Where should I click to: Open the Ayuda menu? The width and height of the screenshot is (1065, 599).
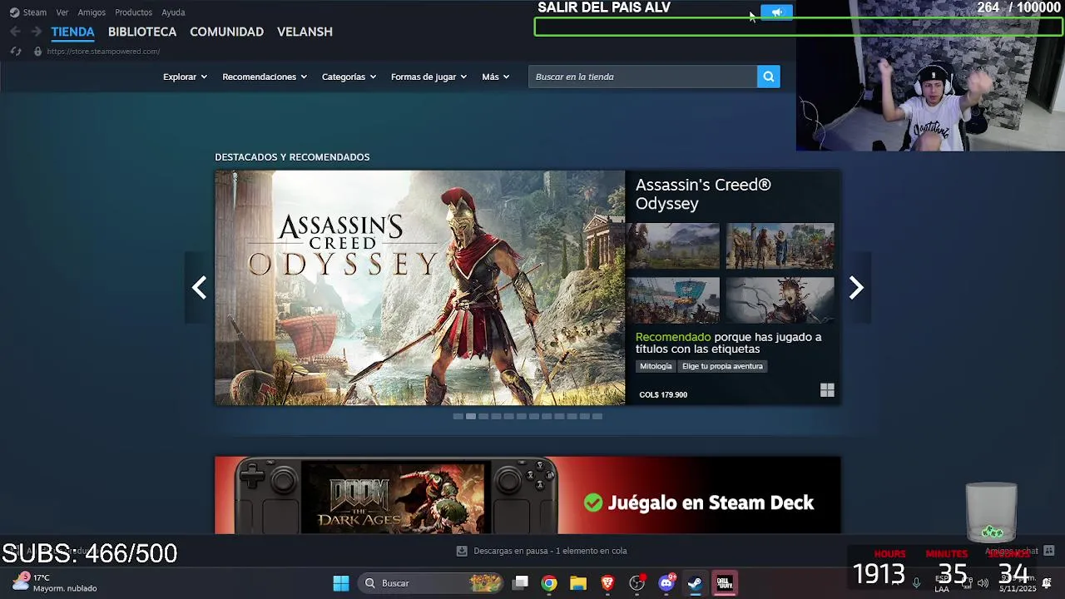(x=173, y=12)
